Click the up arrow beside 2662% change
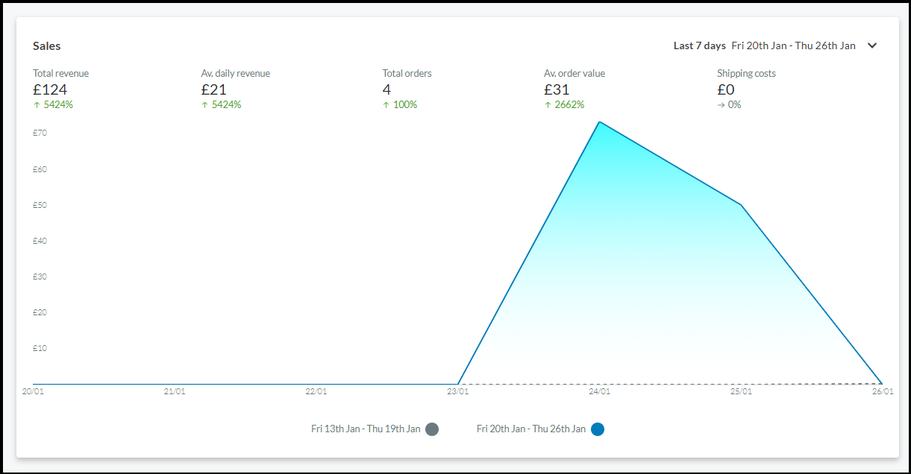 pyautogui.click(x=548, y=105)
